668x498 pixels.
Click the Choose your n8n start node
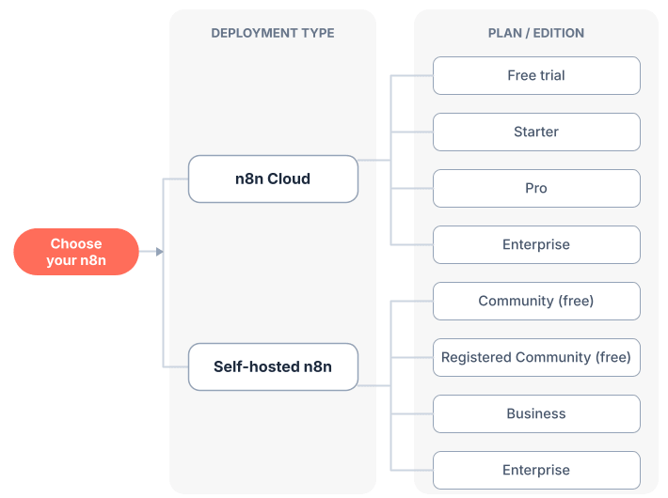[x=76, y=252]
